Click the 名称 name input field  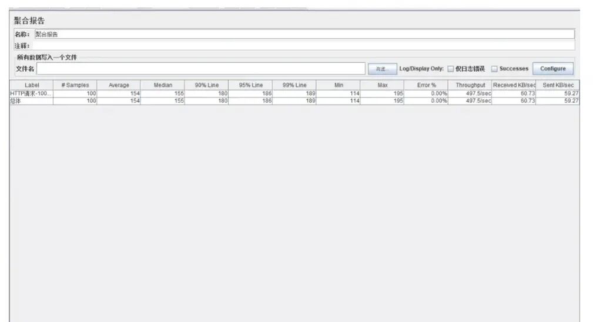304,34
